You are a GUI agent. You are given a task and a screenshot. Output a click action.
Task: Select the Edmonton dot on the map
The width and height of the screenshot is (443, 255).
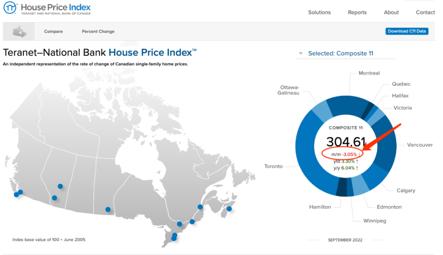(x=60, y=186)
